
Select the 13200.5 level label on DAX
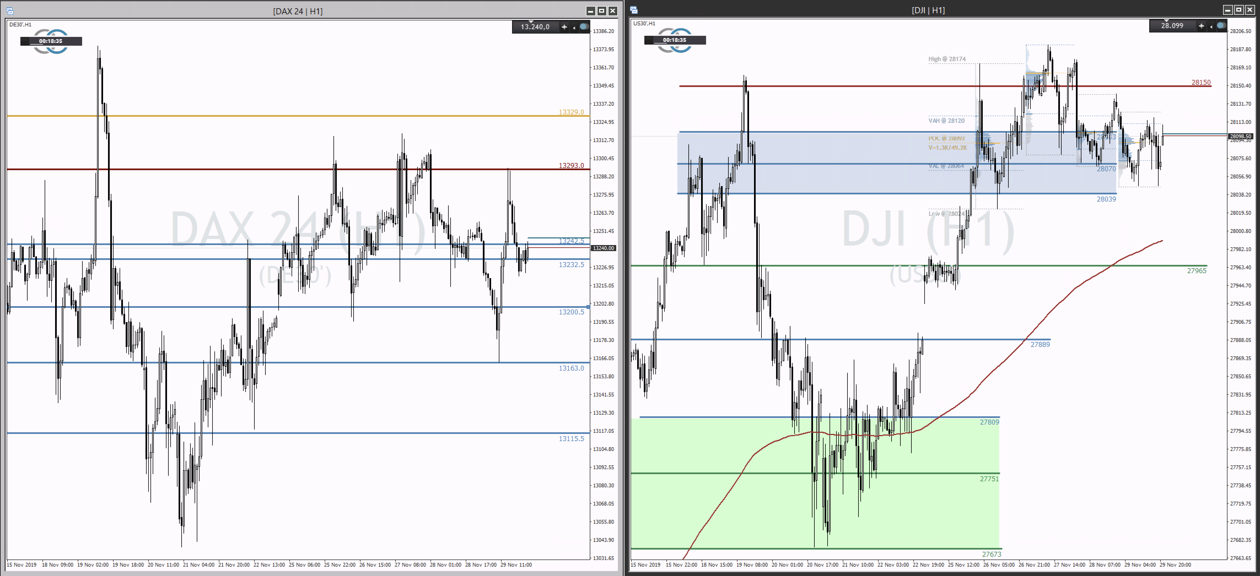point(571,312)
